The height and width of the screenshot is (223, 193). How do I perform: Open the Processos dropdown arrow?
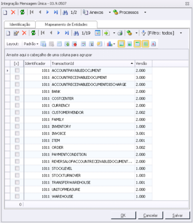[145, 13]
